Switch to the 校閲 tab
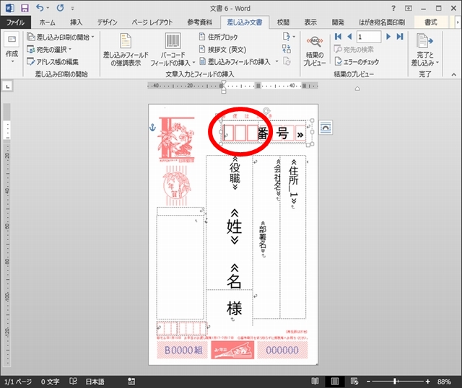This screenshot has width=462, height=388. pos(283,22)
